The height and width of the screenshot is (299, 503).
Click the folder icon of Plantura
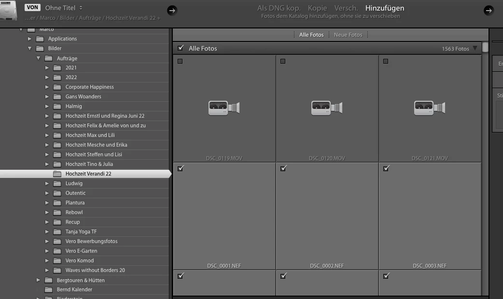coord(57,203)
